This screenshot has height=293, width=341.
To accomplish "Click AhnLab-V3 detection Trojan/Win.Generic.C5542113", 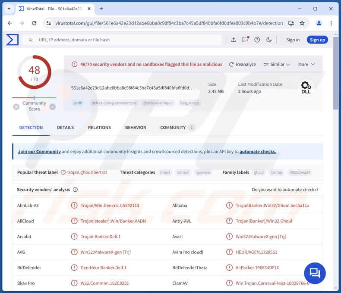I will (x=110, y=206).
